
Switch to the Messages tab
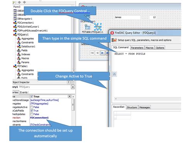pos(144,107)
